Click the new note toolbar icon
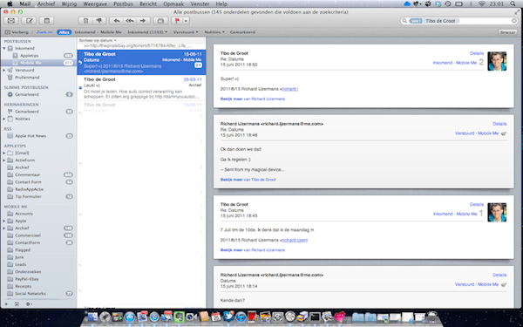Viewport: 523px width, 327px height. coord(47,21)
